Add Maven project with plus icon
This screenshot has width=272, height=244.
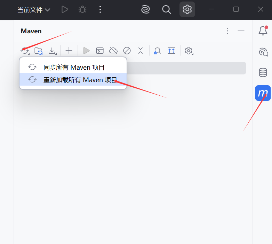point(69,51)
